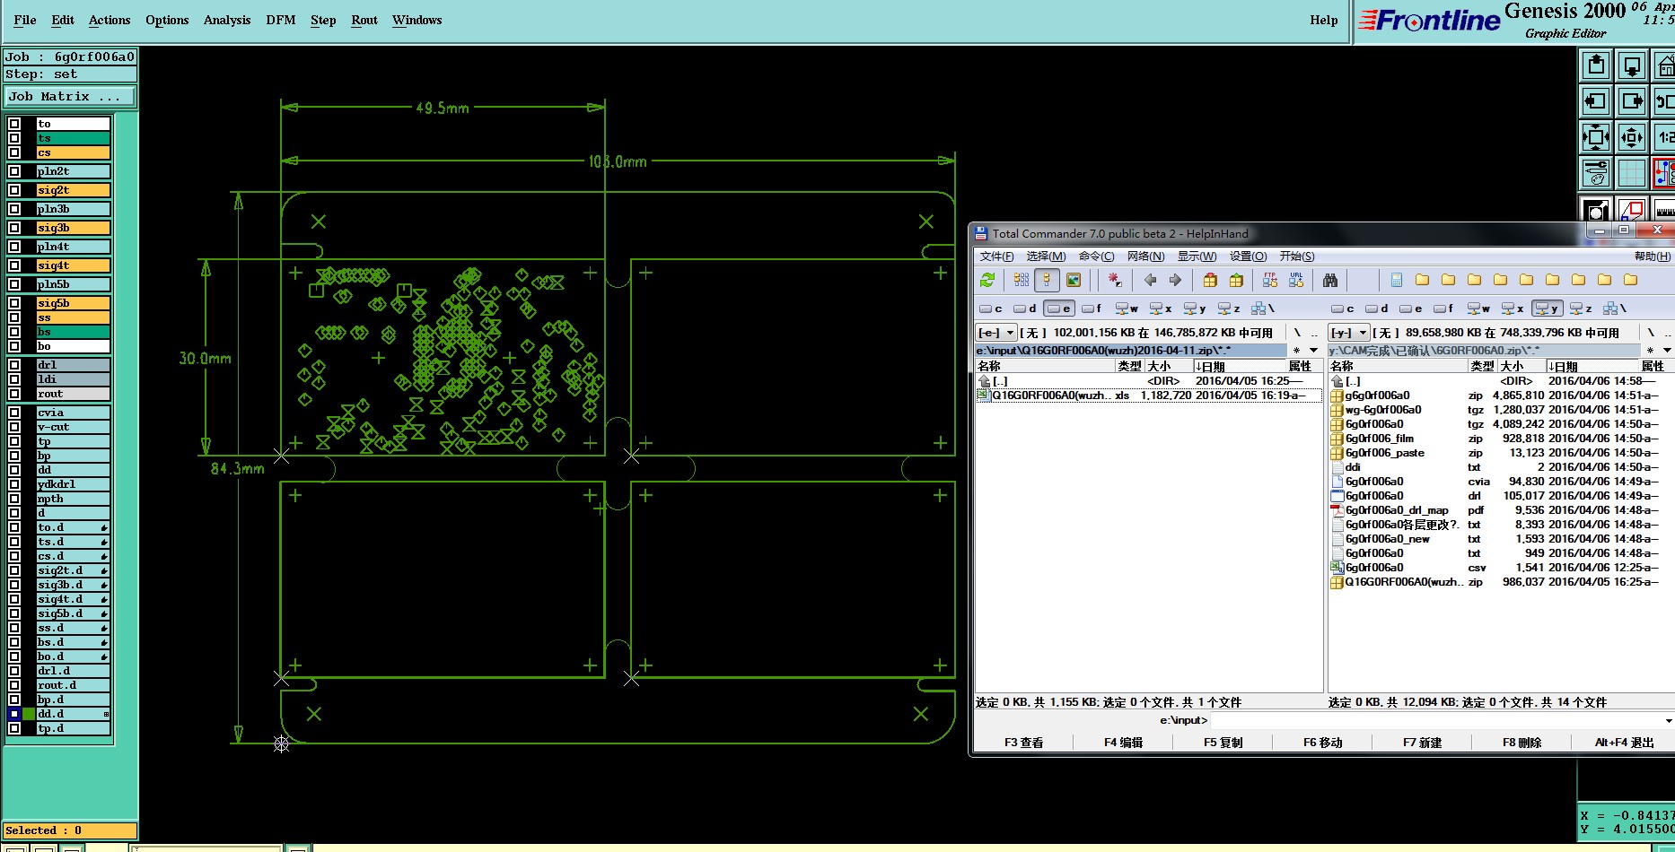Click the F8 删除 button

(1522, 743)
